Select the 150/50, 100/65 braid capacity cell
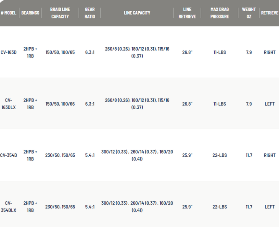The height and width of the screenshot is (227, 279). pos(60,52)
